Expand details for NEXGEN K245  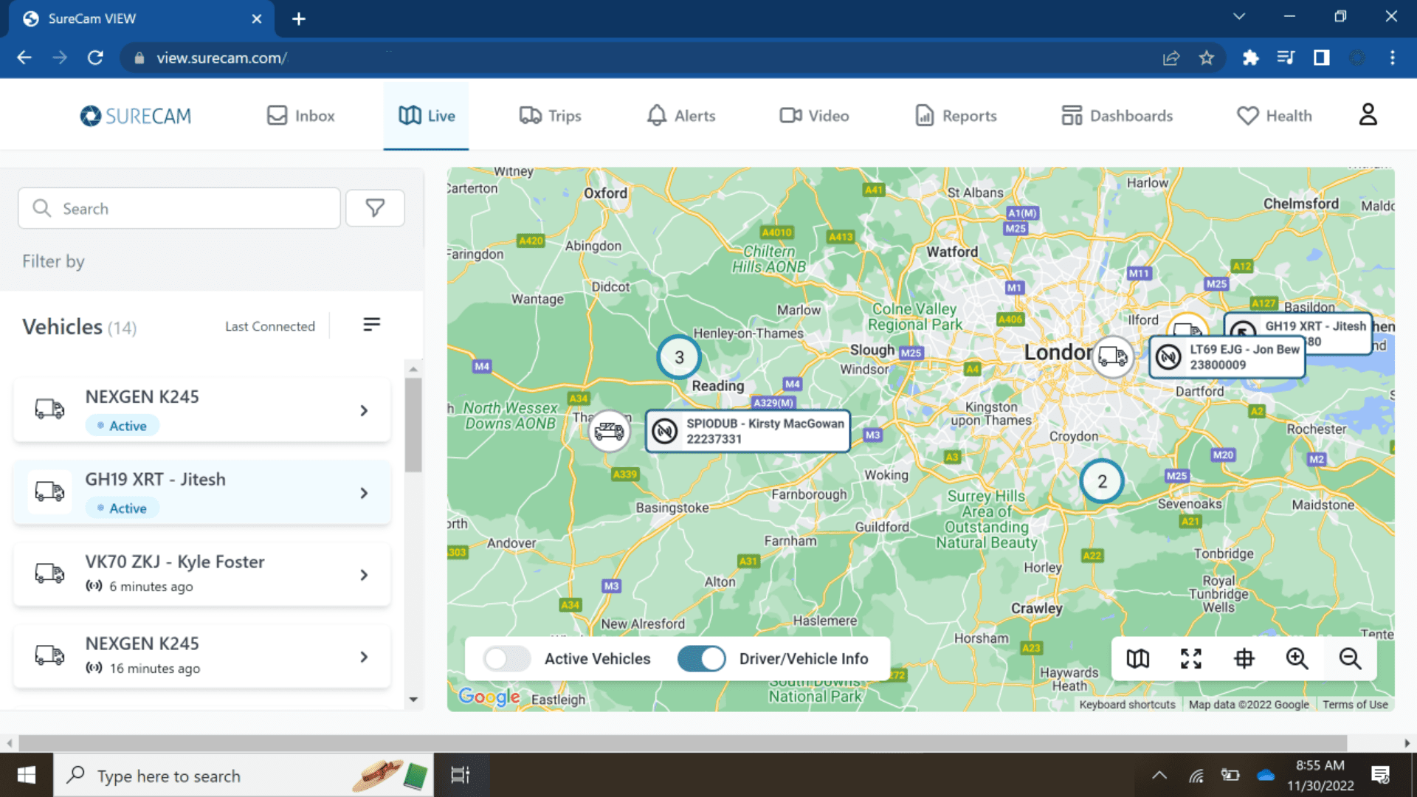364,410
